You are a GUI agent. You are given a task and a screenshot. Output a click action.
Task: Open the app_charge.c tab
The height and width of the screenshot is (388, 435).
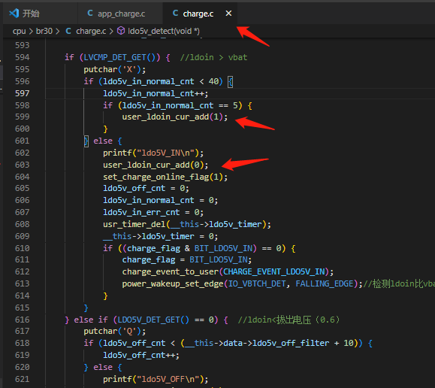point(120,14)
